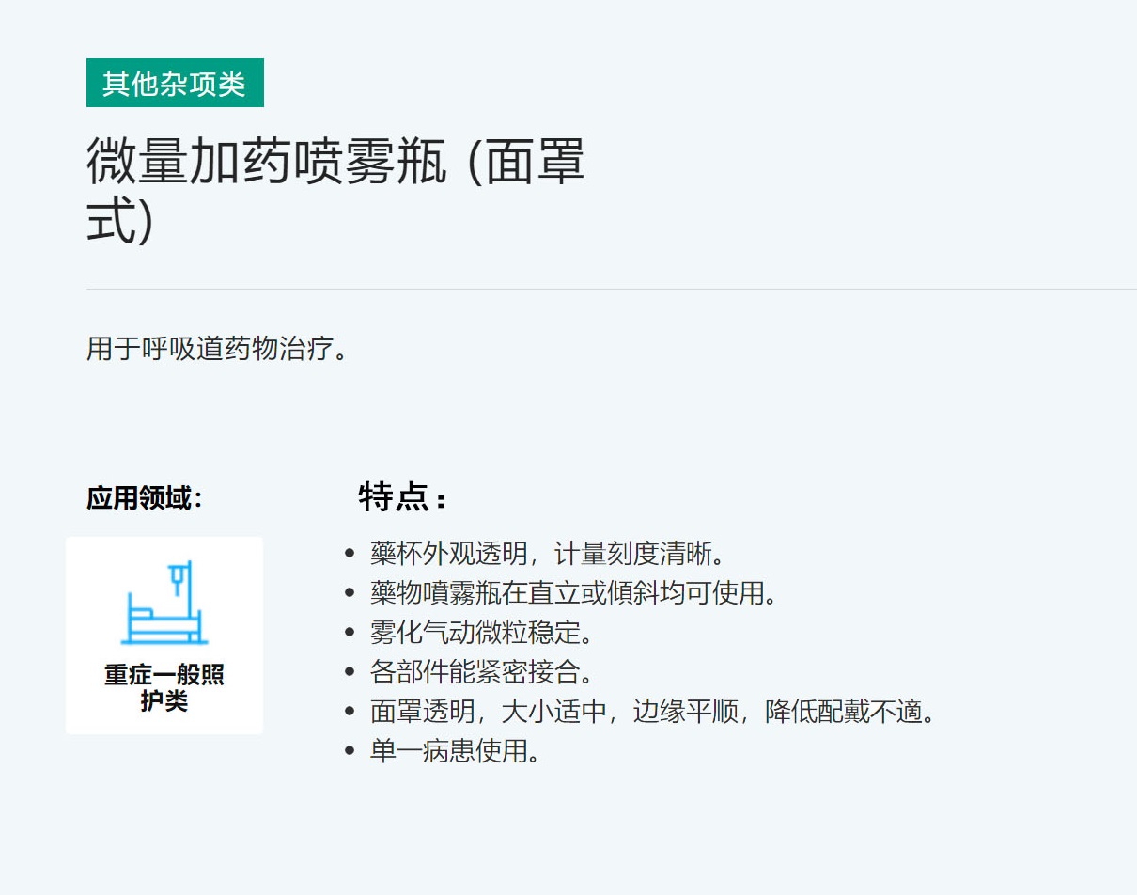Click the 应用领域: heading

144,497
